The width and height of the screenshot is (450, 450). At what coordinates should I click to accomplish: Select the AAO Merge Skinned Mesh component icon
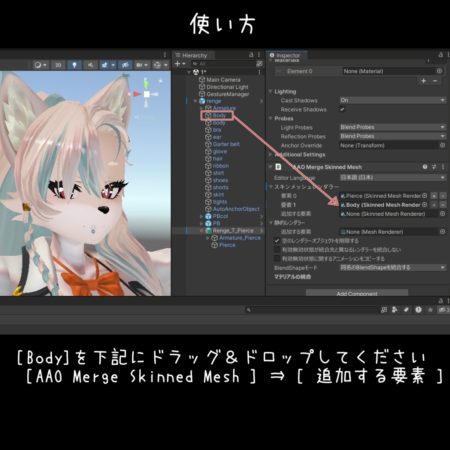click(277, 167)
